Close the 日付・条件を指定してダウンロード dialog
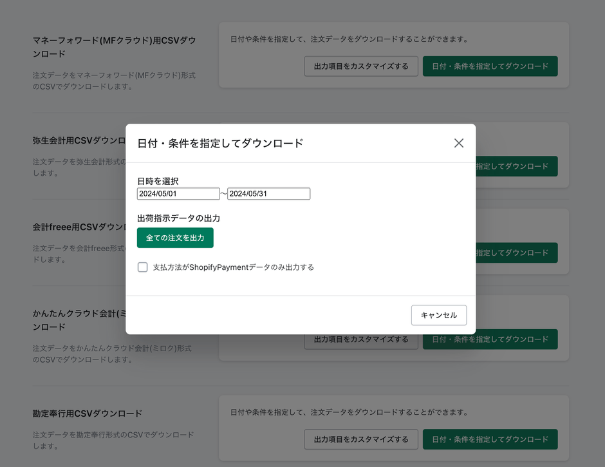 (x=459, y=143)
